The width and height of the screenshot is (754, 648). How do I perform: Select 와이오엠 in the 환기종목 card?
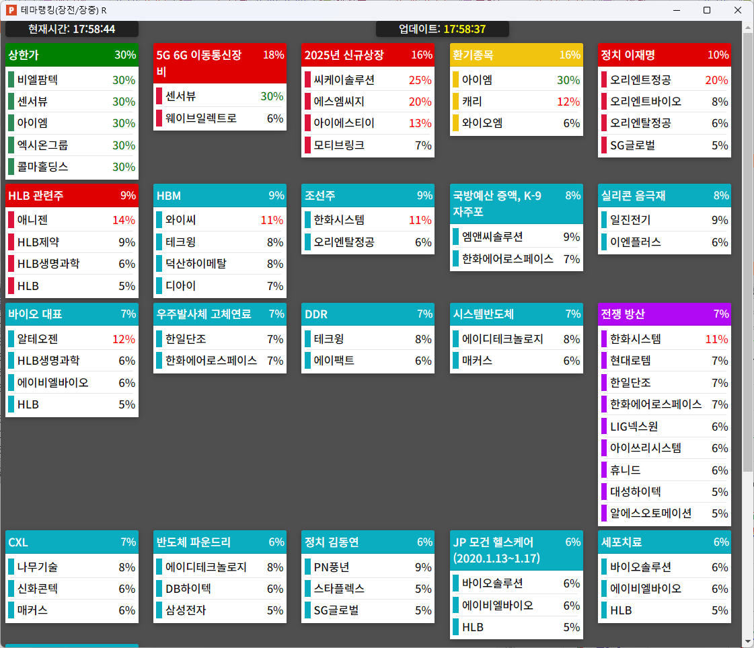pos(517,123)
